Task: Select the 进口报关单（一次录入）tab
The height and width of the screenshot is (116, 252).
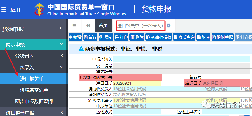Action: tap(140, 26)
